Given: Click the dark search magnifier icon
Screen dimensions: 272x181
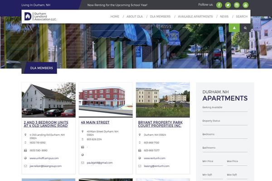Looking at the screenshot, I should [x=245, y=28].
